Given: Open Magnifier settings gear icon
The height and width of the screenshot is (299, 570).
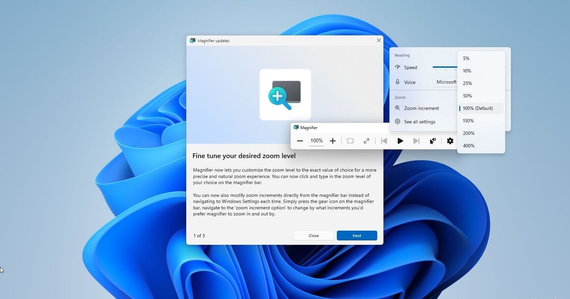Looking at the screenshot, I should pos(450,141).
